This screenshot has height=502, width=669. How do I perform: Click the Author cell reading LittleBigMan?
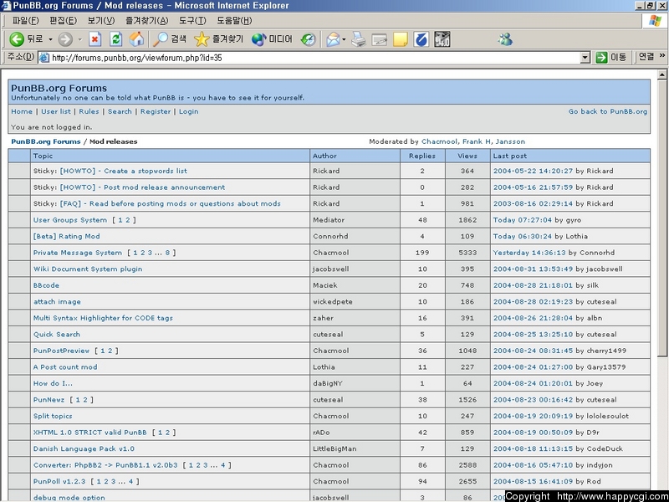(x=355, y=448)
